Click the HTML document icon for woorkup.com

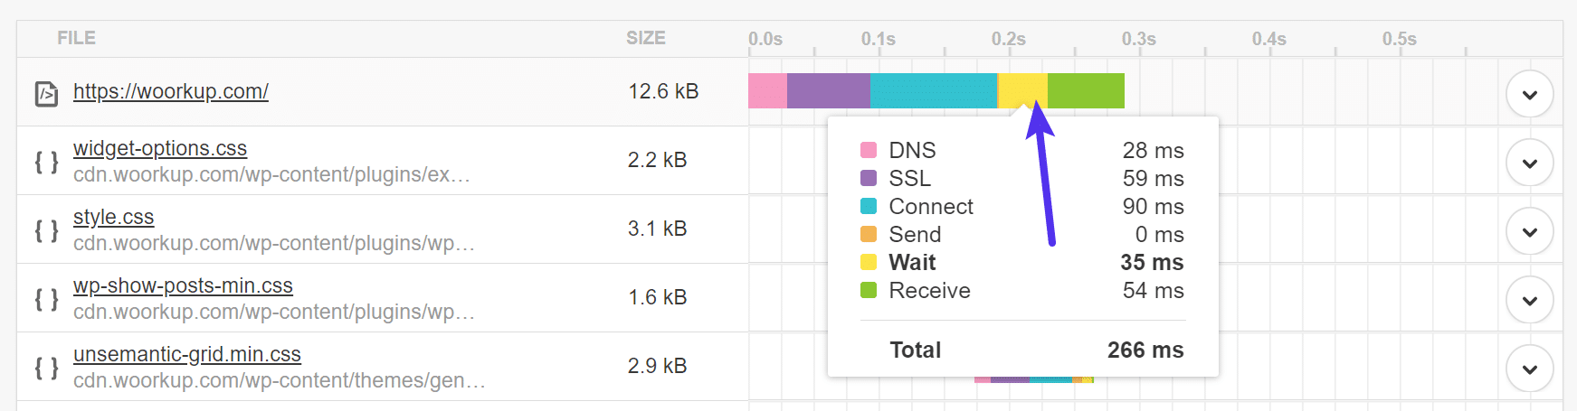tap(46, 93)
